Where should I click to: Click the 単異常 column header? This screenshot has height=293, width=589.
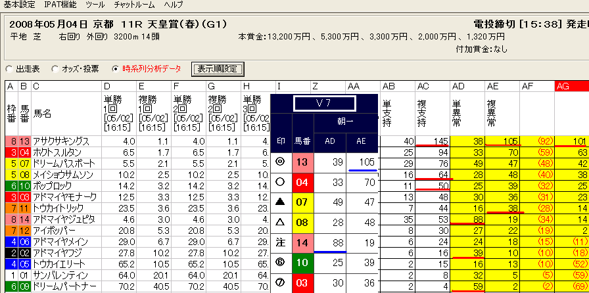coord(467,114)
